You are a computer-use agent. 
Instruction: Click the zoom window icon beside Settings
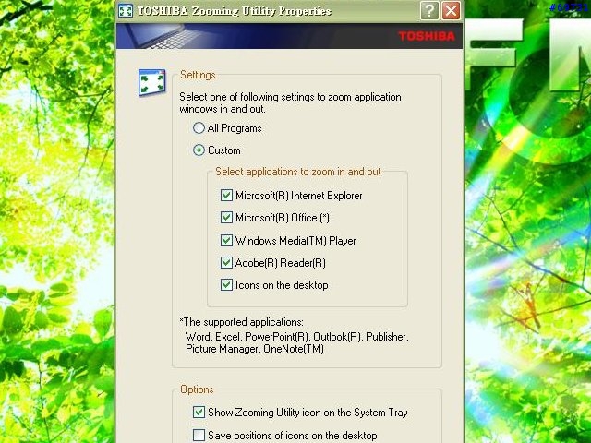(x=151, y=82)
